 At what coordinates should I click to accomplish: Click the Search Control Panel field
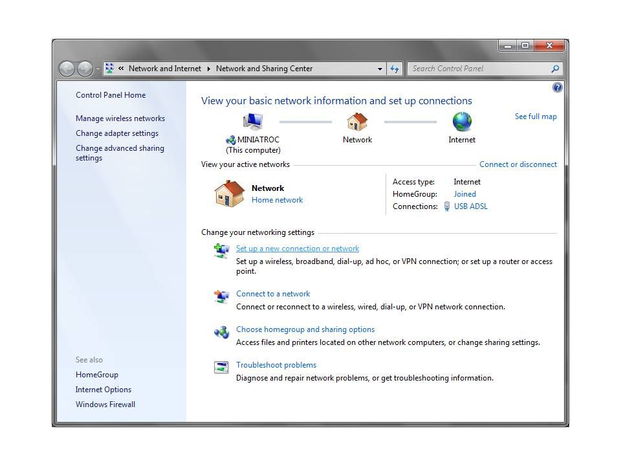tap(479, 69)
